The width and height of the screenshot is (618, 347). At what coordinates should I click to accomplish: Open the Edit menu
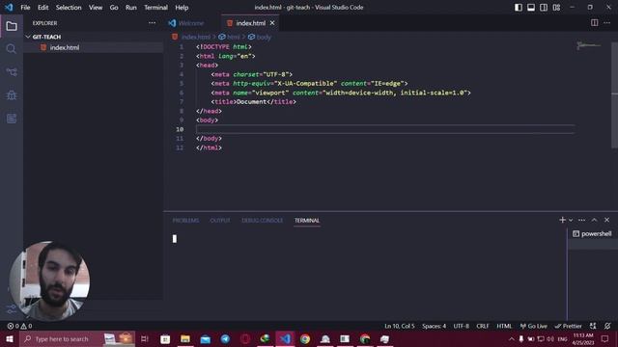pos(42,8)
